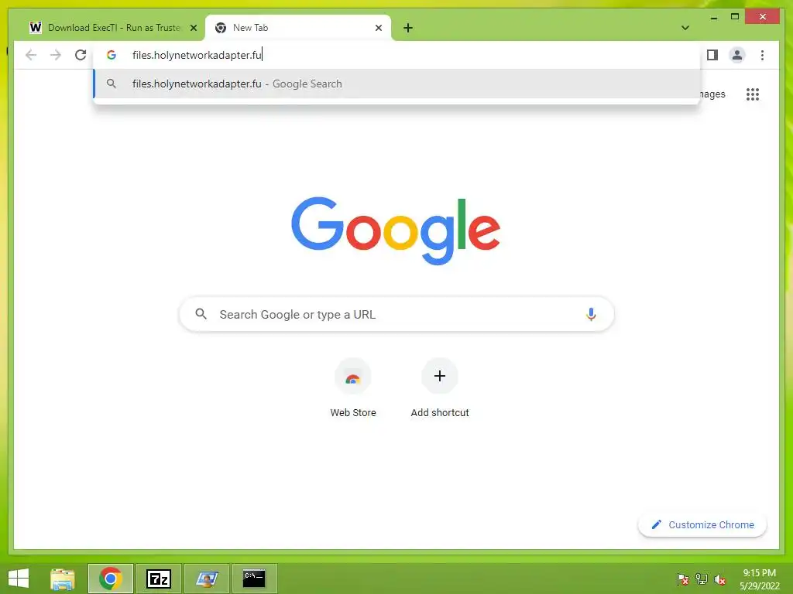The width and height of the screenshot is (793, 594).
Task: Open Chrome's three-dot menu
Action: click(x=762, y=55)
